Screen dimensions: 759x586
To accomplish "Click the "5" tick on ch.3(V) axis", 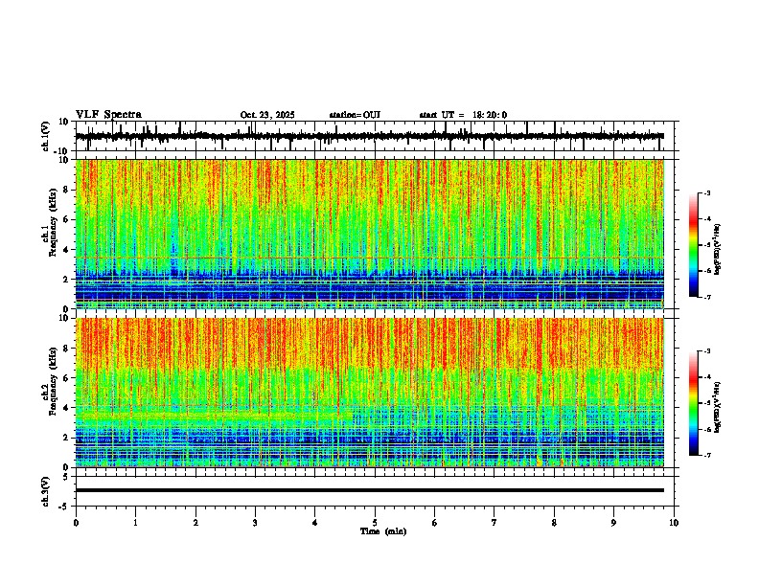I will [x=66, y=477].
